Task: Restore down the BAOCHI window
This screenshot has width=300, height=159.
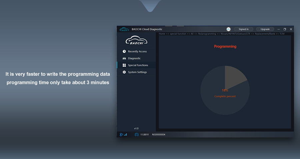Action: [285, 29]
